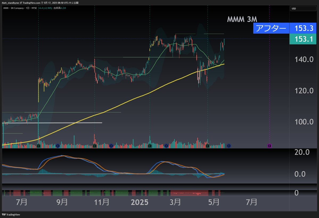
Task: Click the earnings E marker from late July 2024
Action: (x=39, y=146)
